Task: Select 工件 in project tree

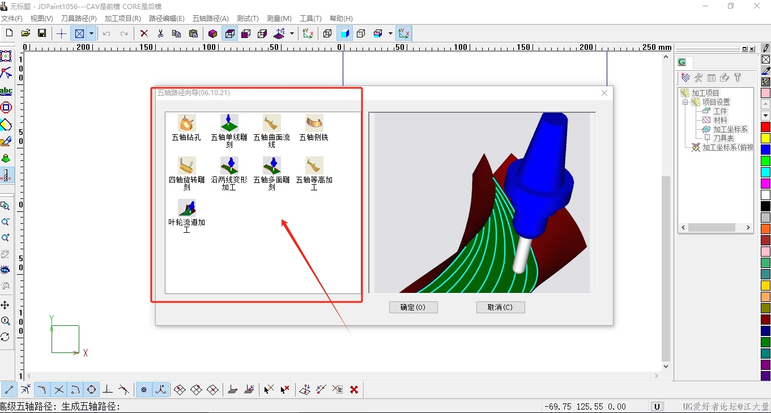Action: [721, 111]
